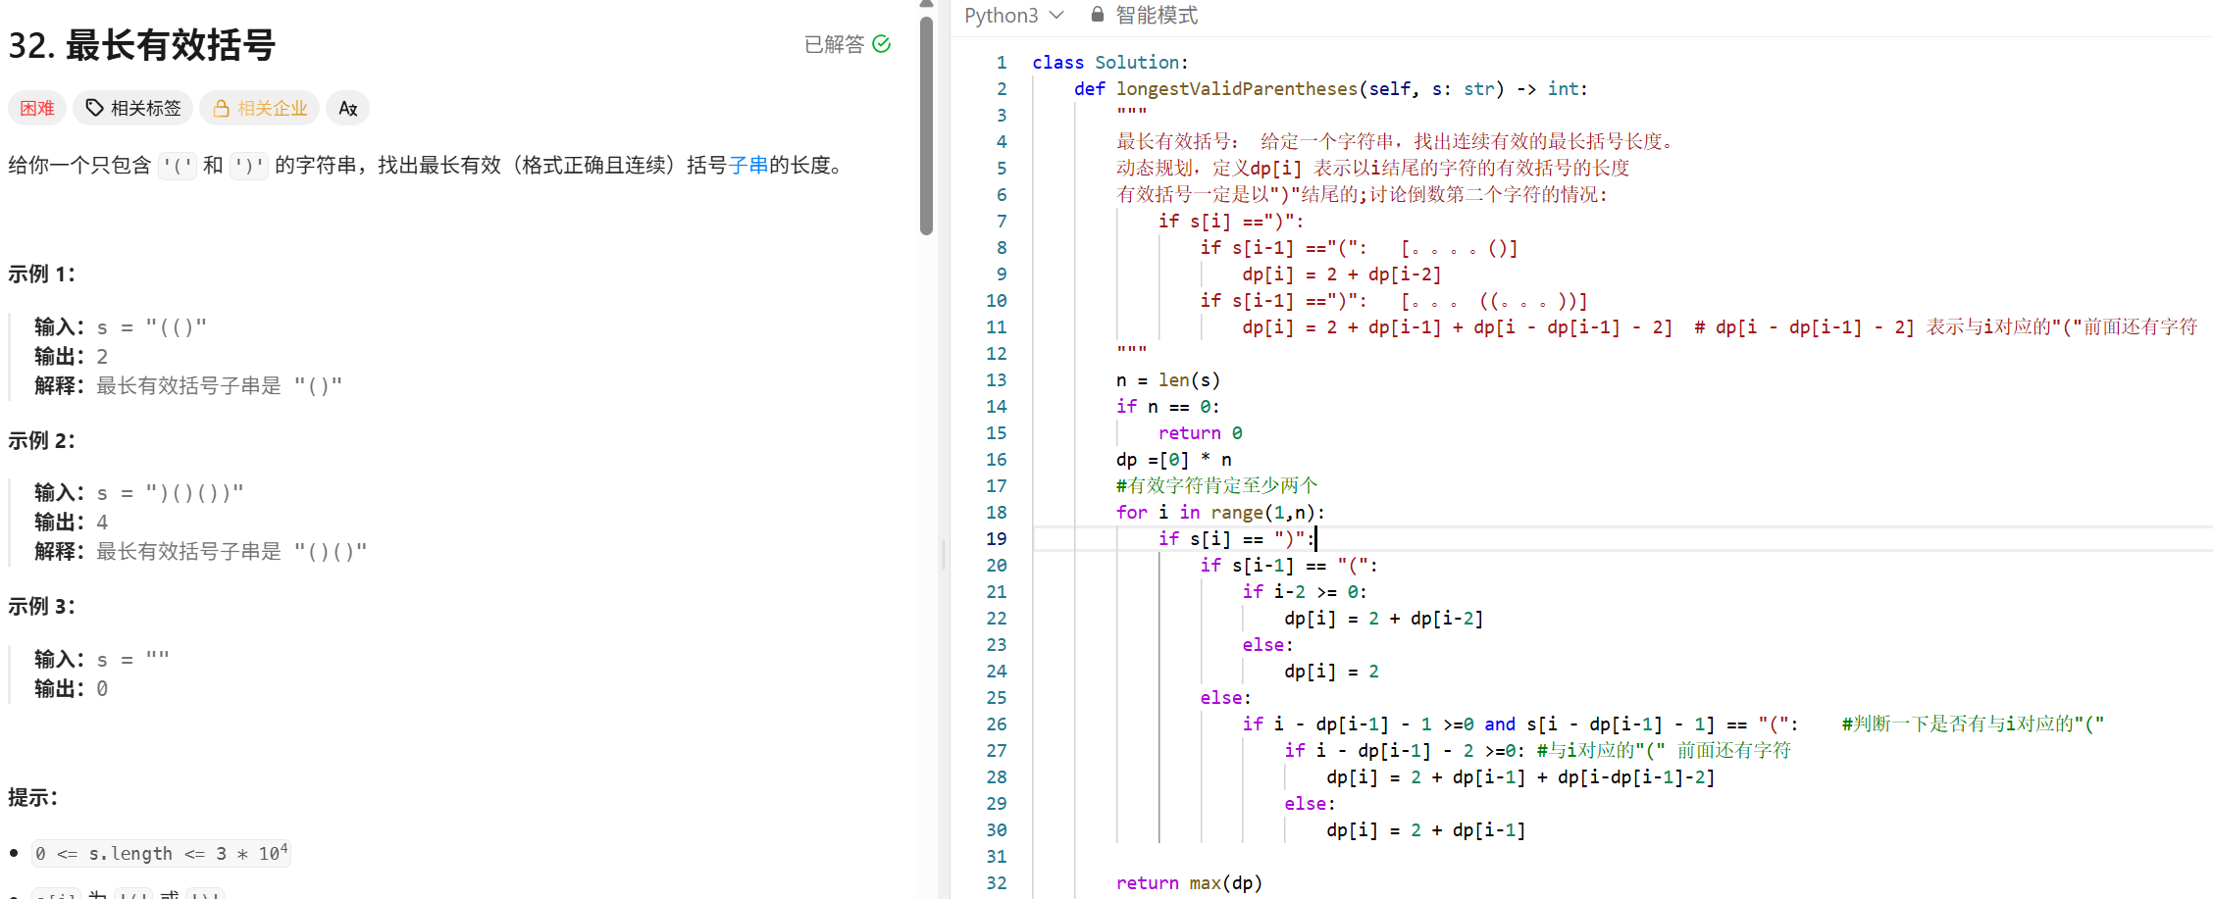Click the tag icon in 相关标签

tap(94, 108)
